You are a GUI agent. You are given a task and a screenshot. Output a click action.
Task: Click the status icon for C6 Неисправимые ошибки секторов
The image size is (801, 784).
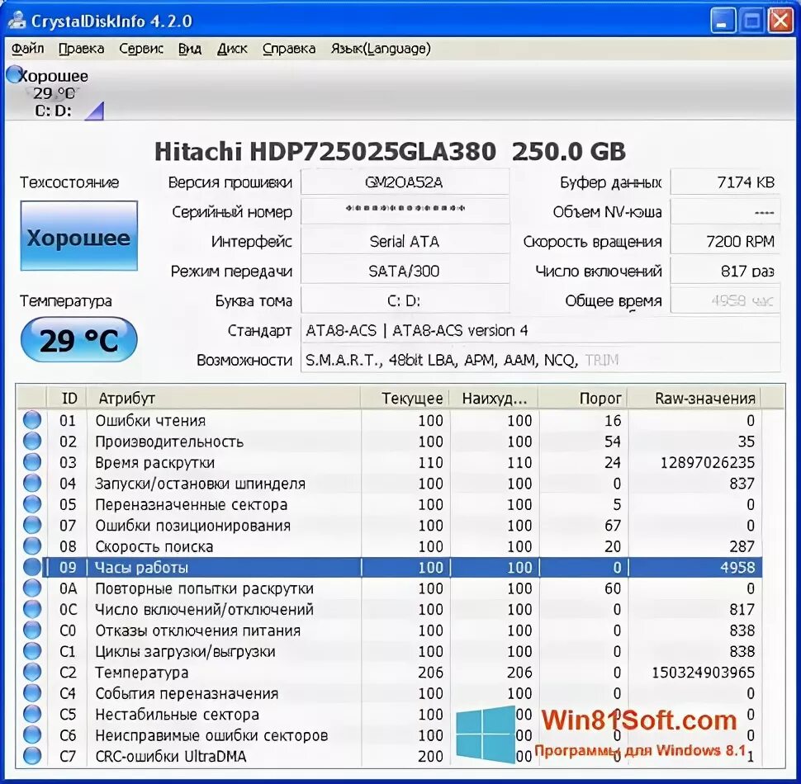click(31, 735)
